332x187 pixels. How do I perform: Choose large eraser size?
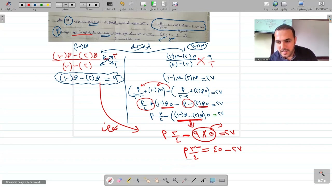pyautogui.click(x=96, y=5)
